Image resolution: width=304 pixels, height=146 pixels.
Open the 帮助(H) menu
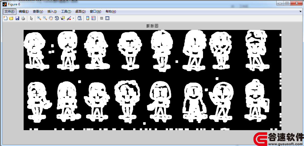111,12
